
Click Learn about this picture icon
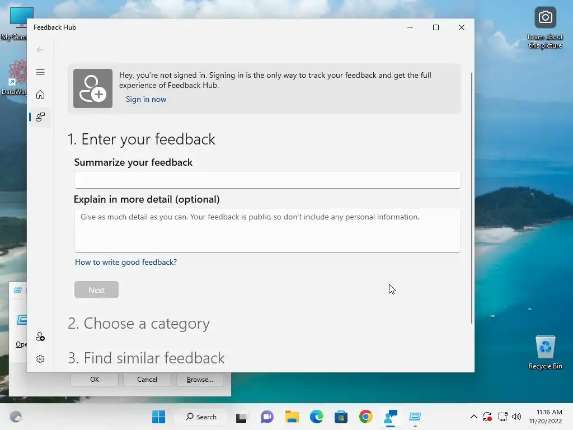coord(545,28)
